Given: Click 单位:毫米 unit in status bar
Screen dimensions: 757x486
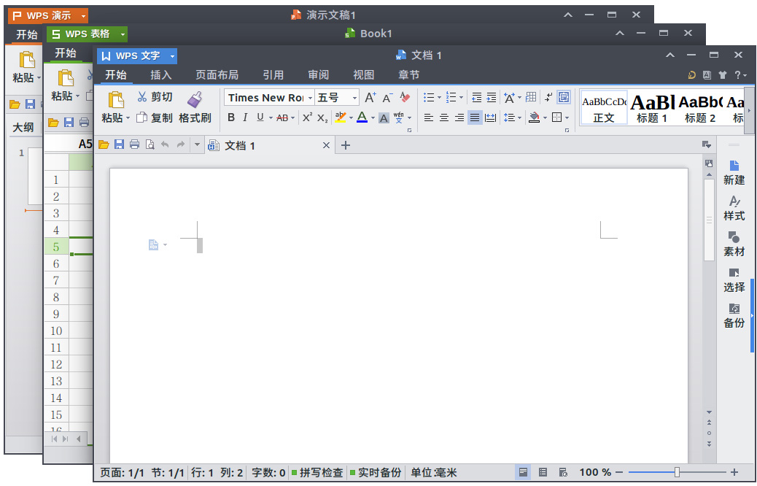Looking at the screenshot, I should point(433,472).
